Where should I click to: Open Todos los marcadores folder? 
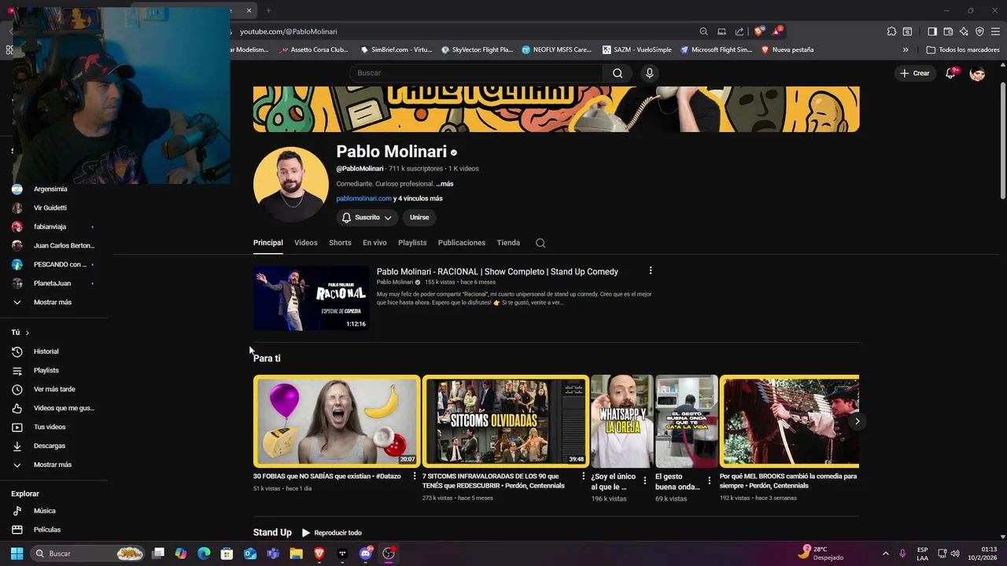click(x=963, y=50)
